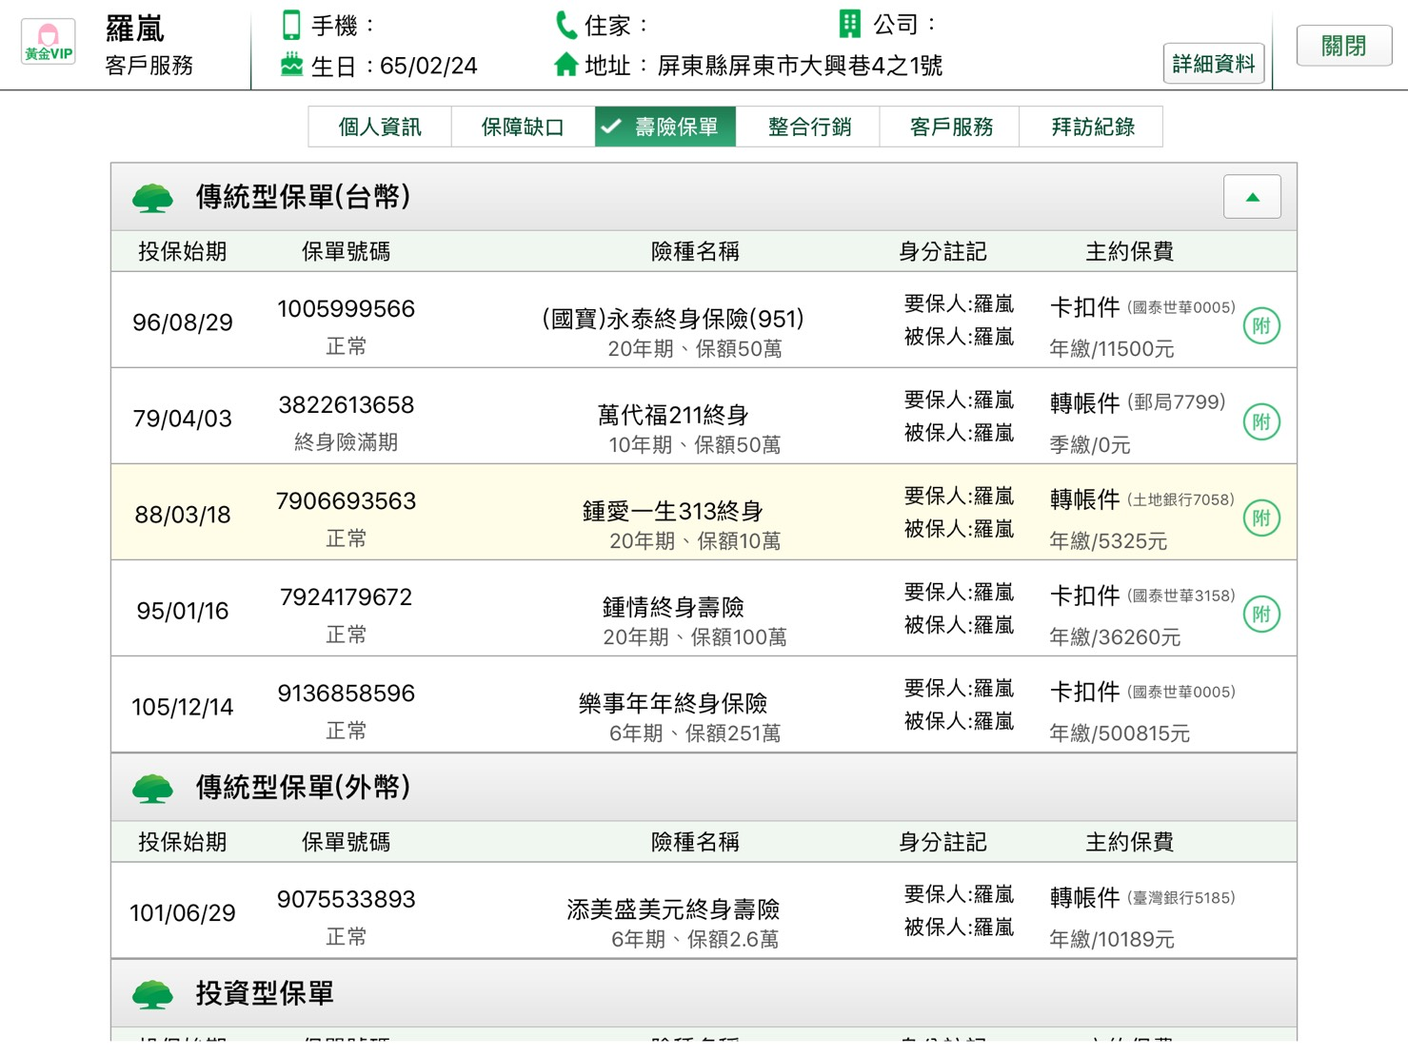
Task: Click start date 79/04/03
Action: click(183, 419)
